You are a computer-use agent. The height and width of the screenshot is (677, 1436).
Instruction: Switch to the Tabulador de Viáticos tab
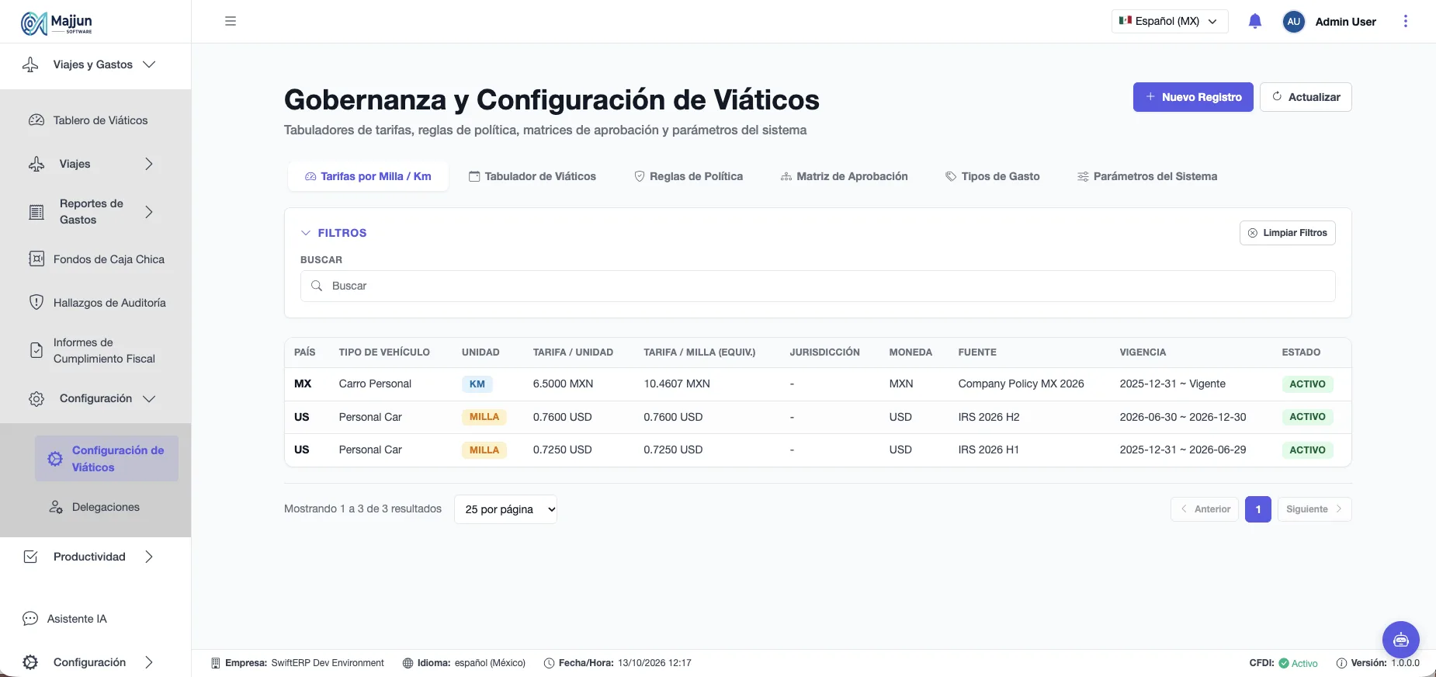pos(532,176)
